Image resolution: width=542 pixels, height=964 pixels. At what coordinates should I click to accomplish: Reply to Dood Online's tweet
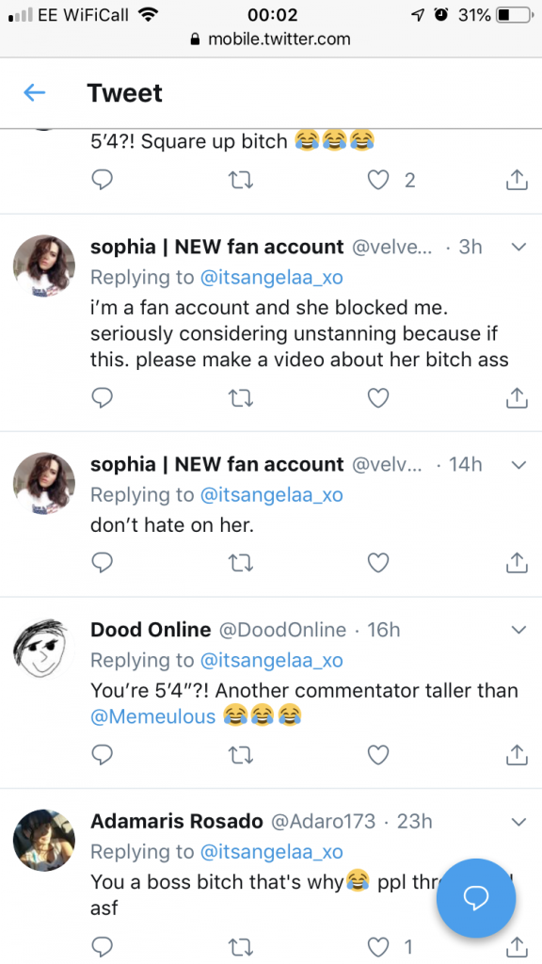102,754
